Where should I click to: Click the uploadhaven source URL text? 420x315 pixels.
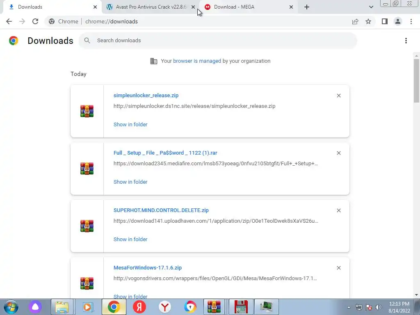pos(216,221)
